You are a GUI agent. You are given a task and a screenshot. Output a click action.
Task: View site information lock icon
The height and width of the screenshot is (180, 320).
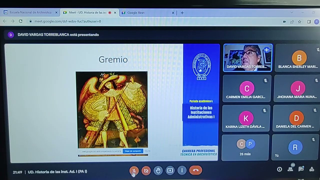pos(30,21)
